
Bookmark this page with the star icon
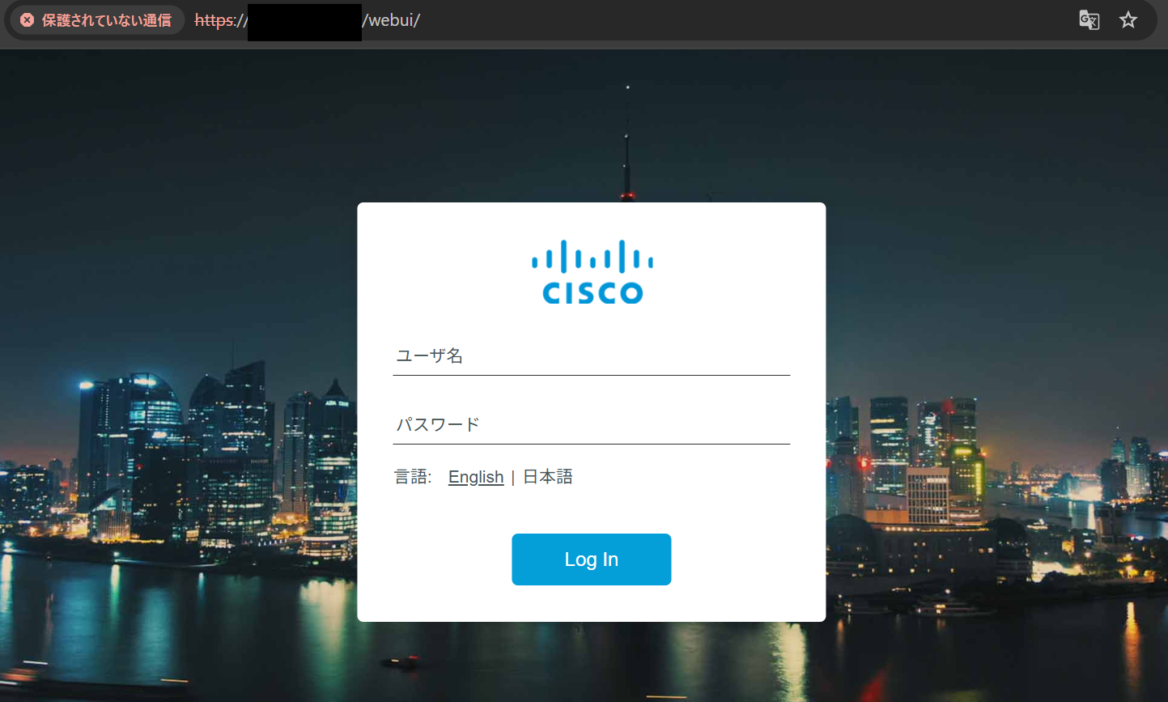(1128, 20)
